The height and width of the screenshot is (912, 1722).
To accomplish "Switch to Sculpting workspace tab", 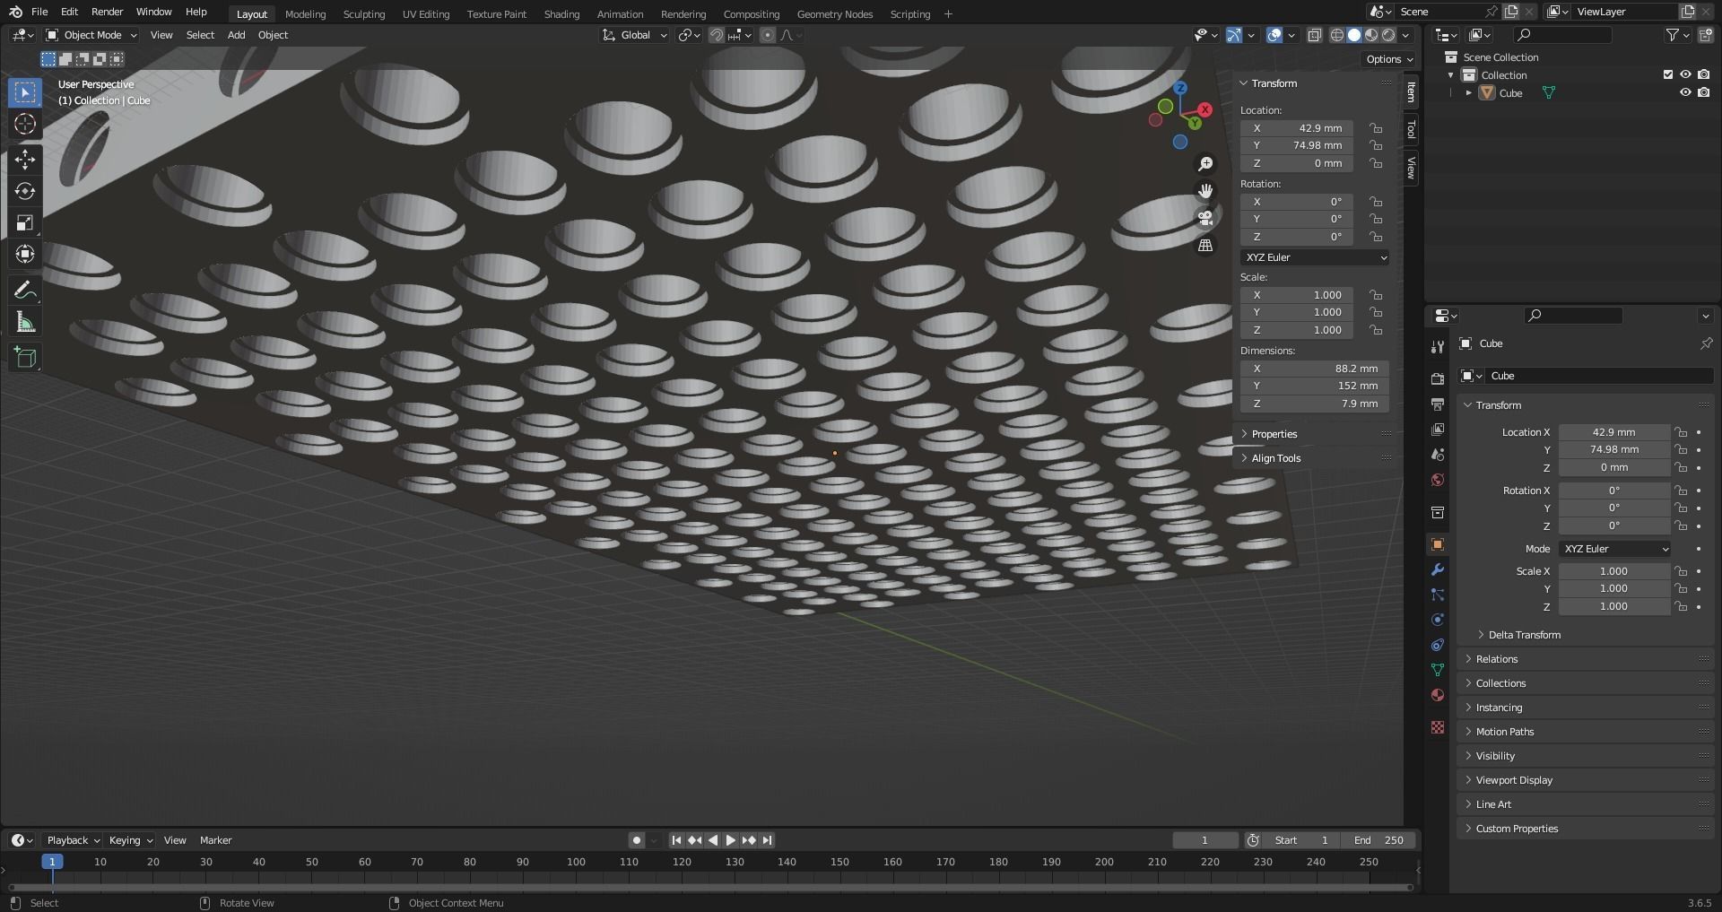I will (x=363, y=13).
